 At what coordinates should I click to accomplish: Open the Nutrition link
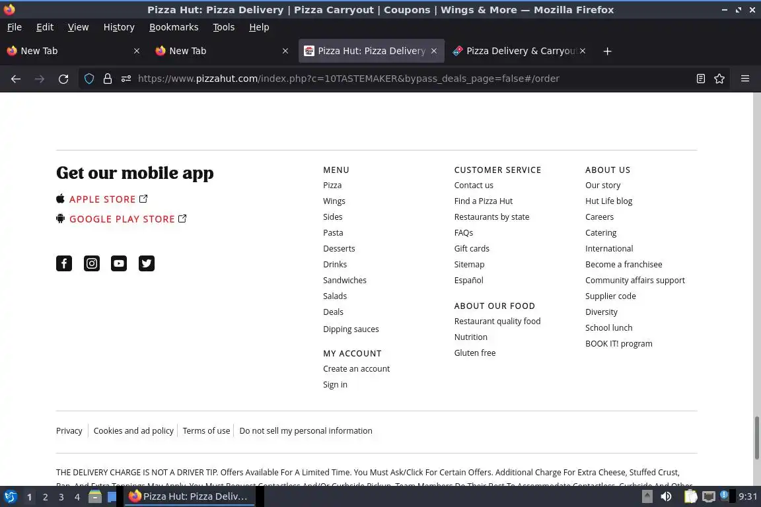[471, 337]
